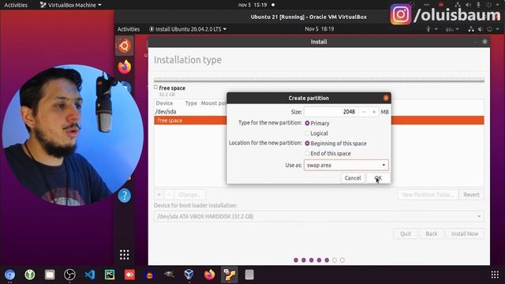Open the guest system menu arrow
This screenshot has width=505, height=284.
point(498,29)
